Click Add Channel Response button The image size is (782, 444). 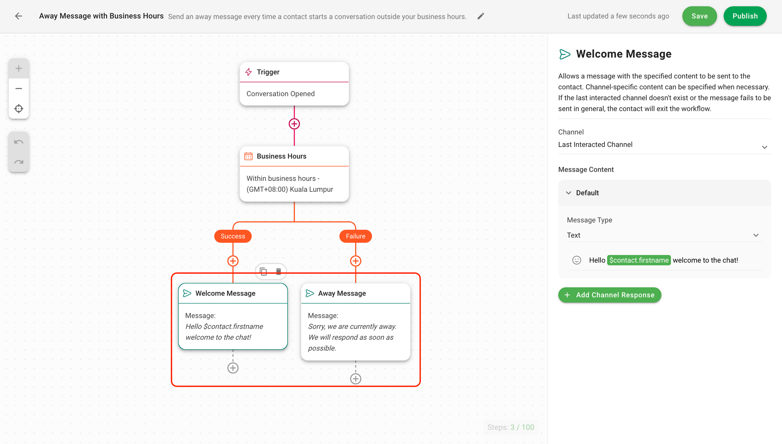point(610,295)
